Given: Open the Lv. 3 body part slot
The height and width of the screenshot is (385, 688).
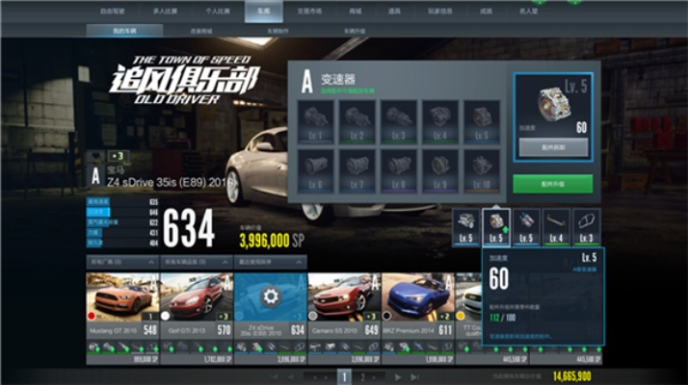Looking at the screenshot, I should (x=586, y=225).
